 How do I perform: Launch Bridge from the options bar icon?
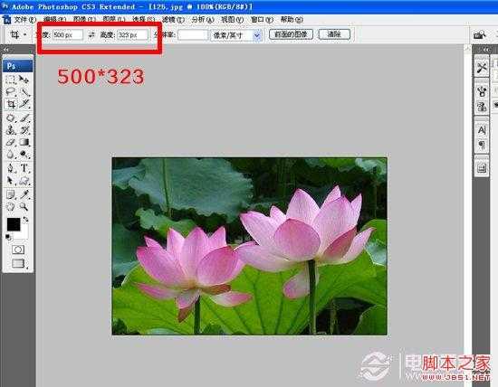[480, 34]
